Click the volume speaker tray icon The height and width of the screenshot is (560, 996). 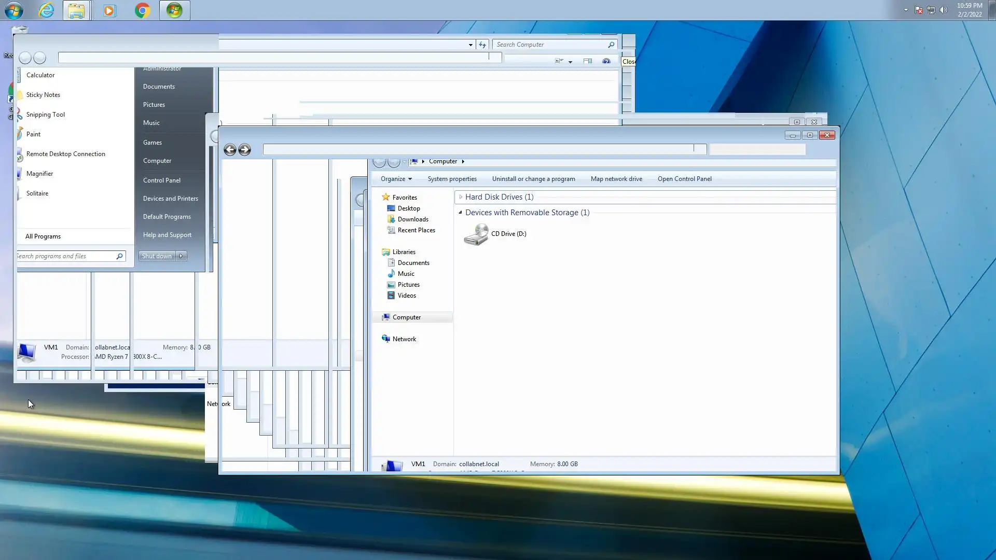(x=944, y=10)
